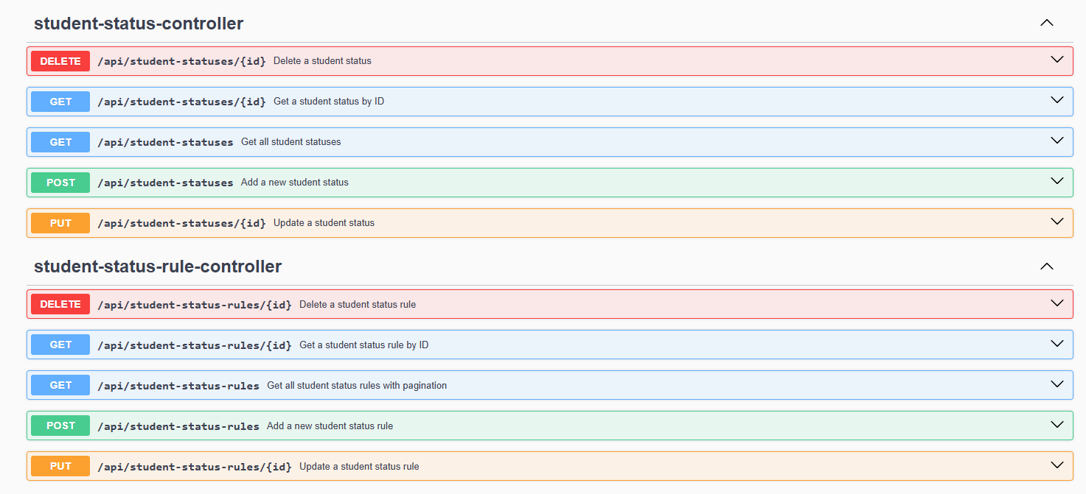Click DELETE badge for student-statuses endpoint
Image resolution: width=1086 pixels, height=494 pixels.
click(x=60, y=61)
